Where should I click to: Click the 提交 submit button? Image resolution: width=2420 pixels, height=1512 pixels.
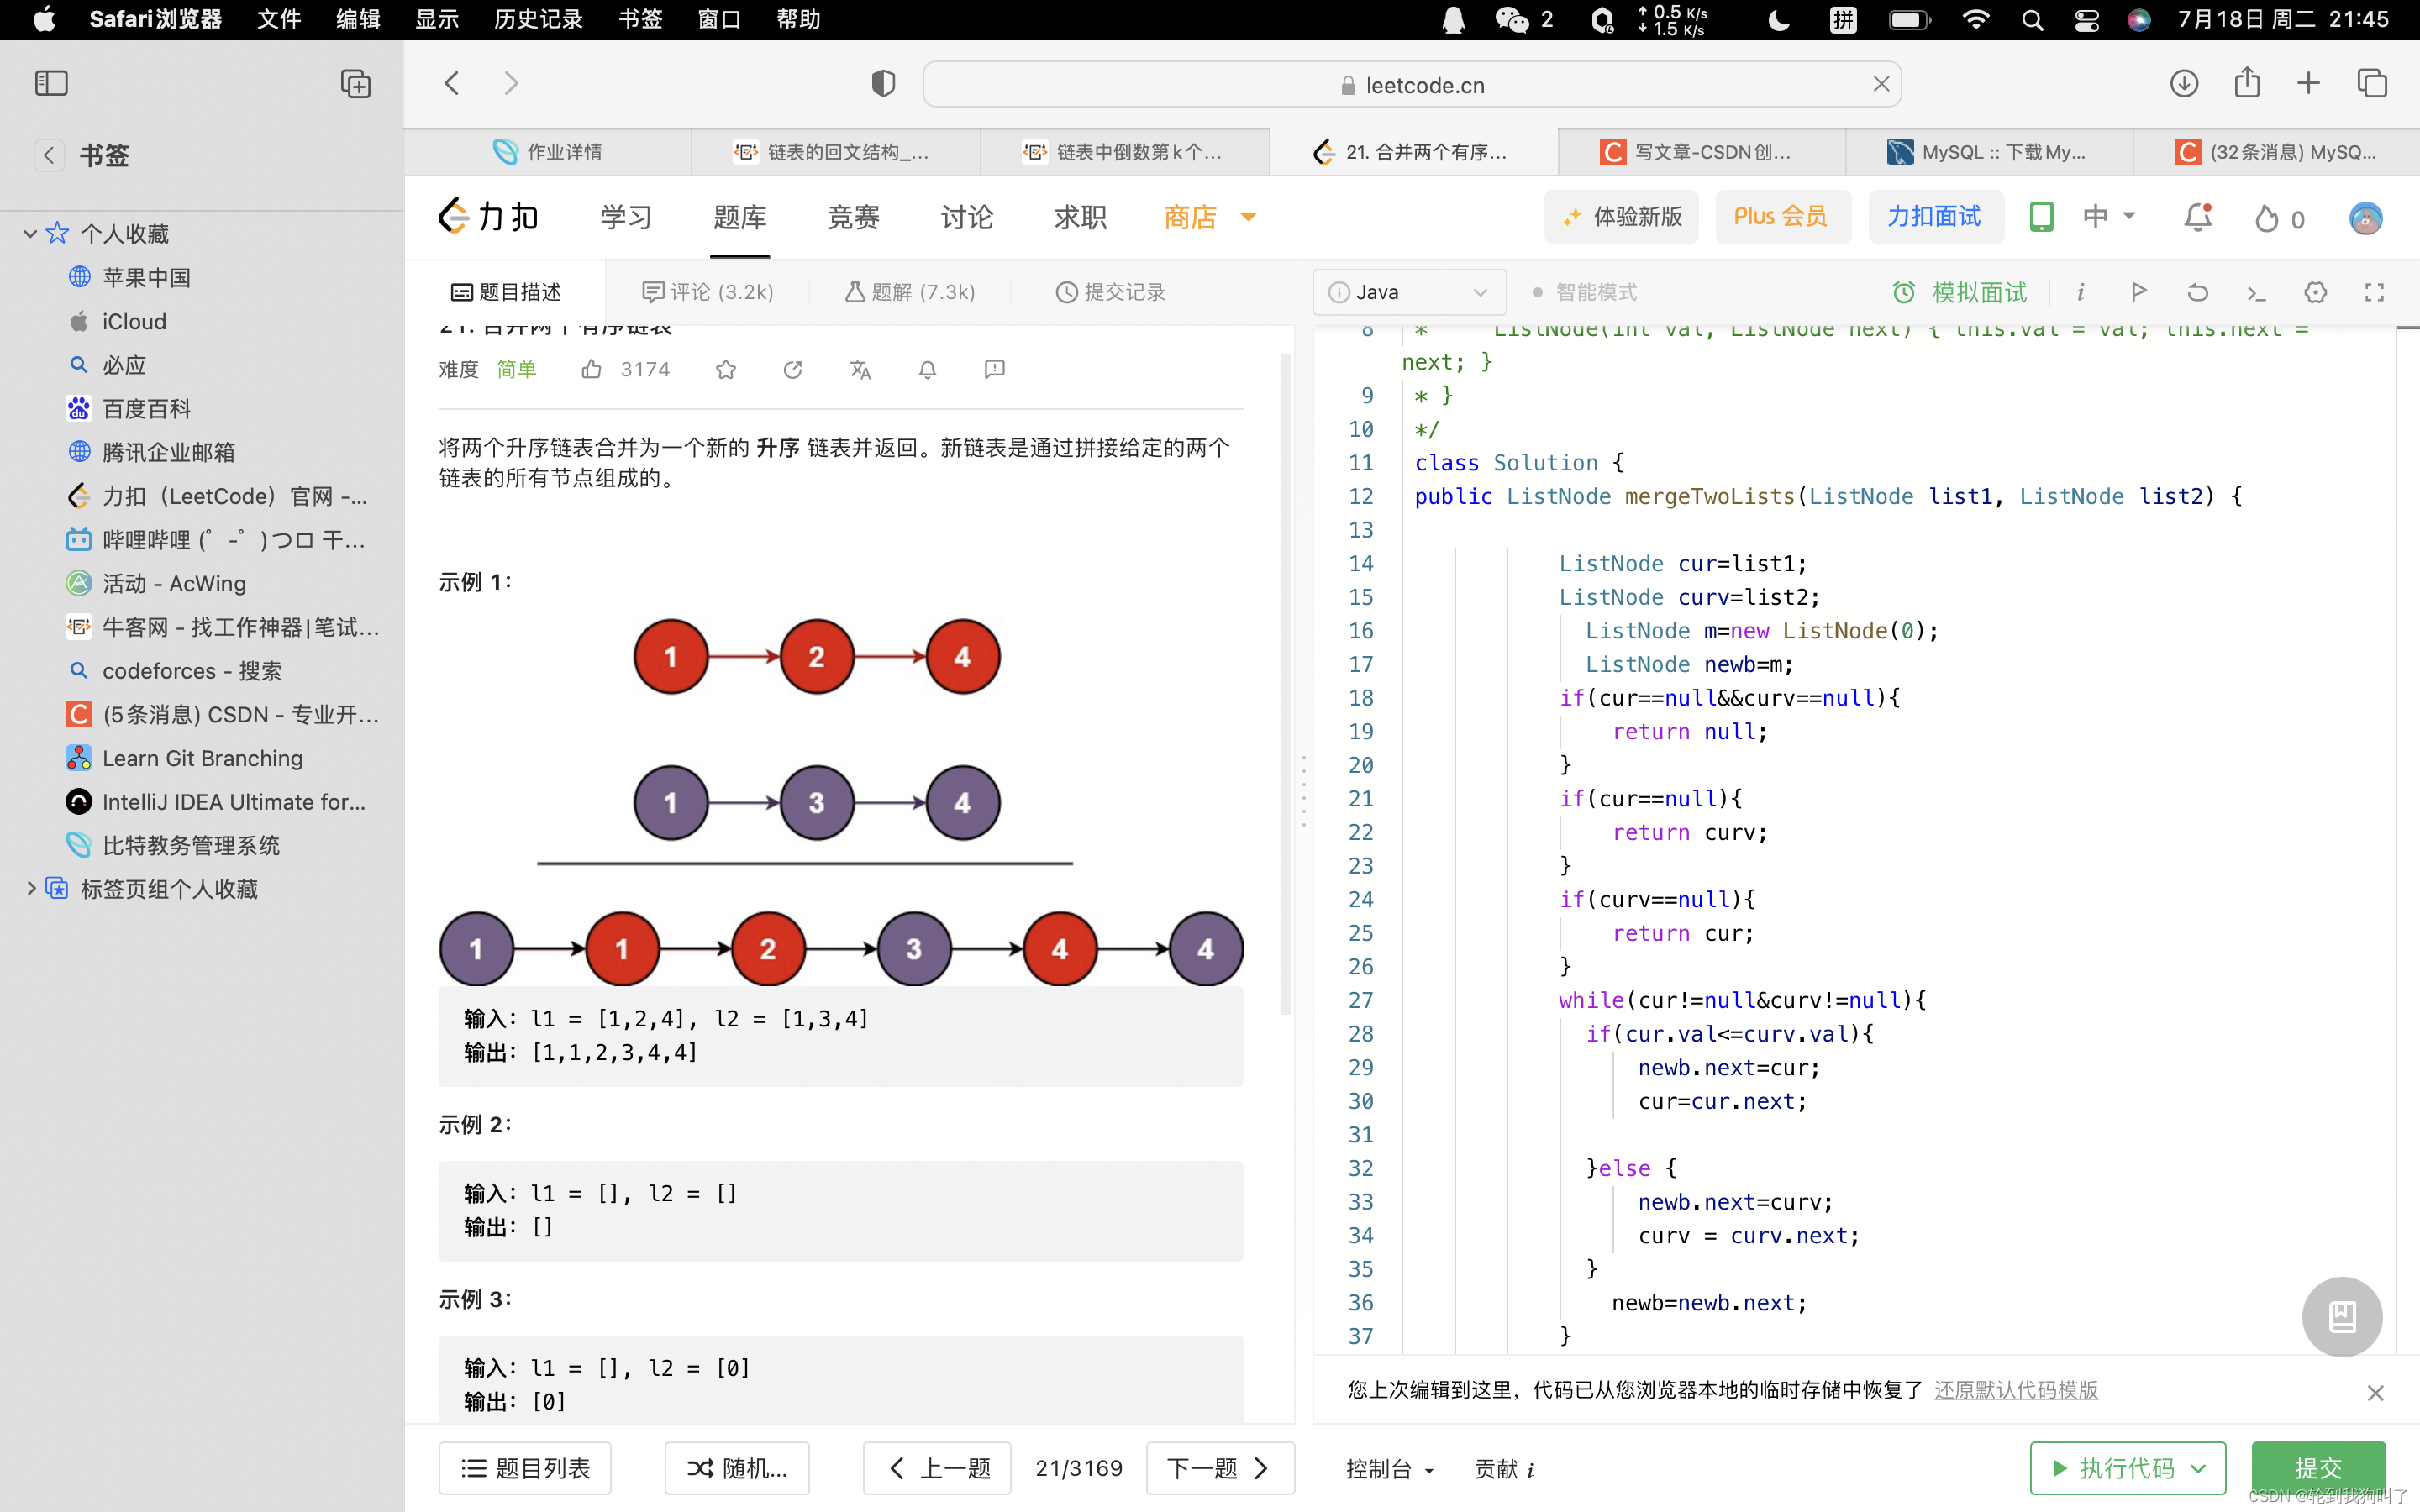(2318, 1468)
